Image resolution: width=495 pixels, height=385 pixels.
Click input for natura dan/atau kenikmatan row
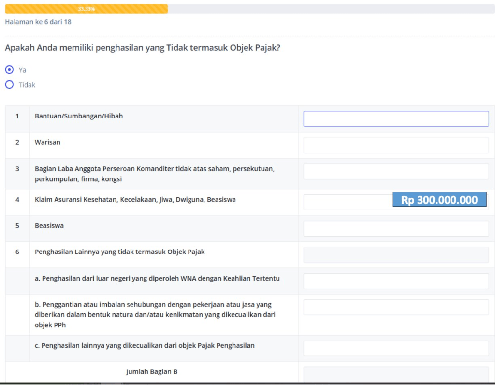click(x=395, y=307)
